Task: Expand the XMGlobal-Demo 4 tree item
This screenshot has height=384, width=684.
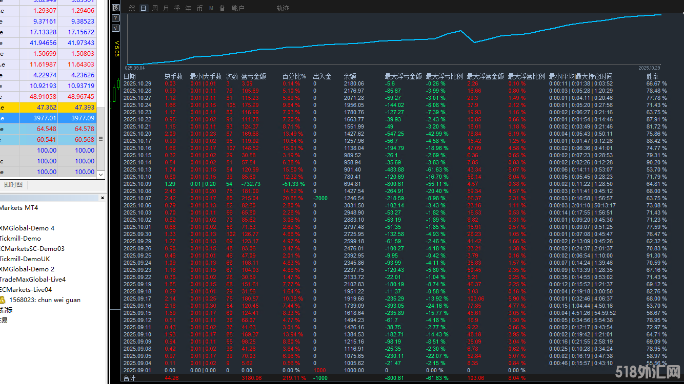Action: [x=27, y=228]
